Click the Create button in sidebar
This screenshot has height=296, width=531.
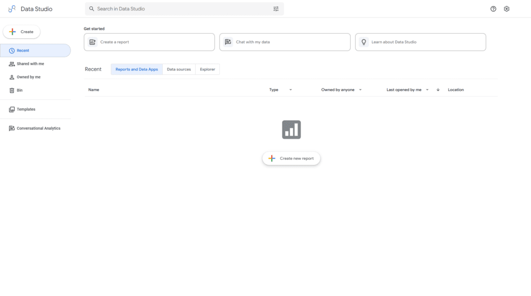pyautogui.click(x=22, y=32)
